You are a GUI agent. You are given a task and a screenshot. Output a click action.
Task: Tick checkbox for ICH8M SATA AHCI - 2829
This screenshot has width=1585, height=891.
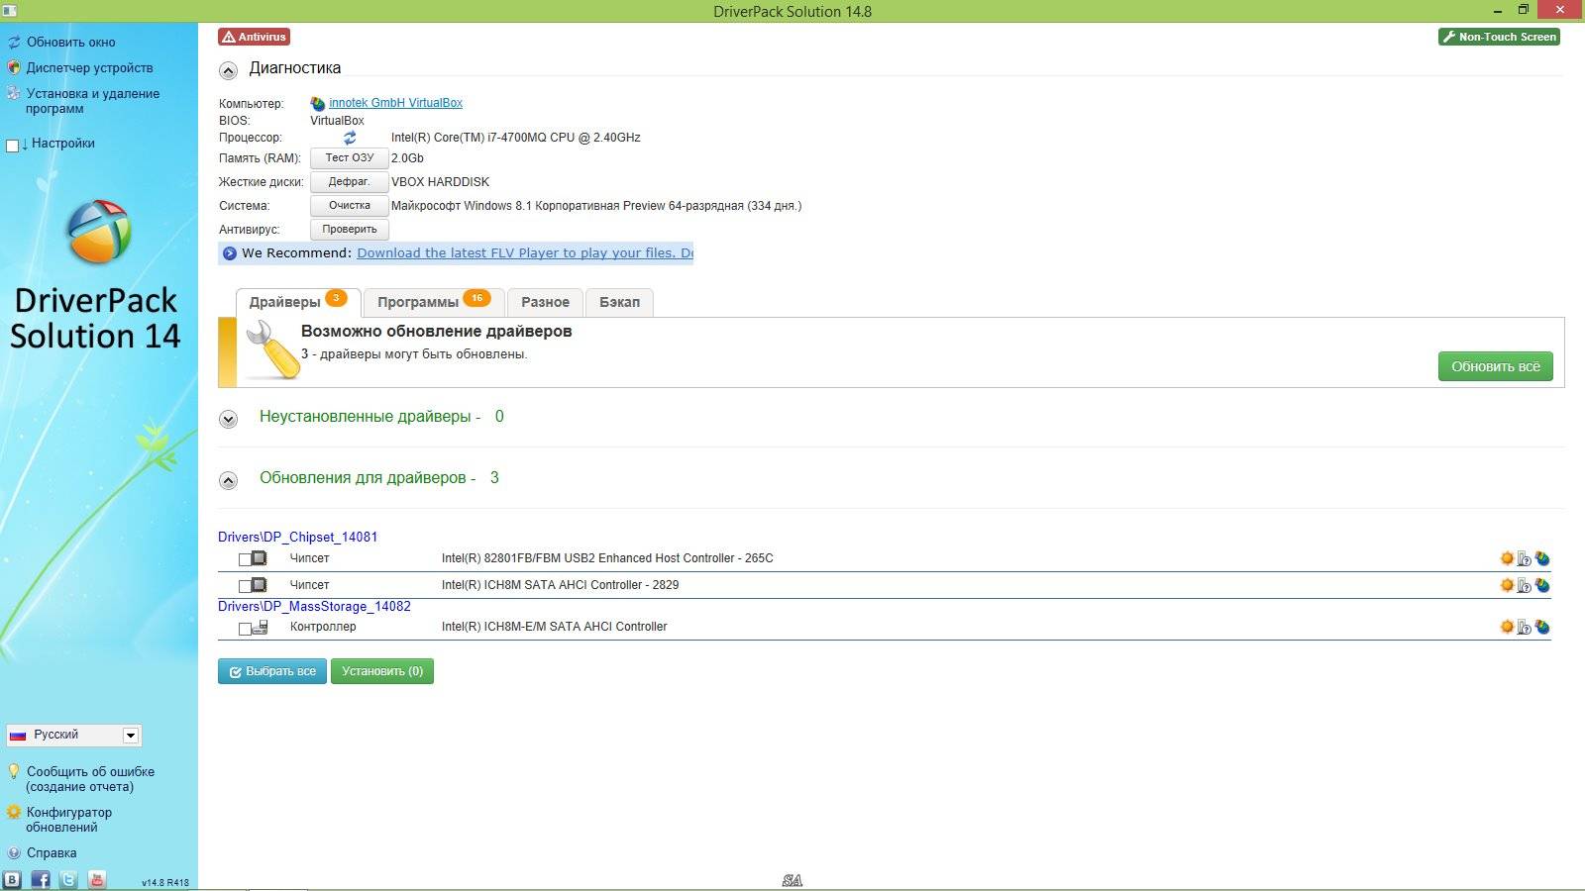pyautogui.click(x=245, y=586)
